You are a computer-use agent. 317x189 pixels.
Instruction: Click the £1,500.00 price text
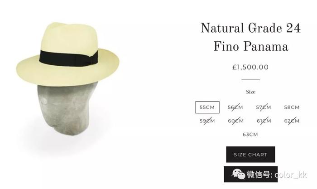pyautogui.click(x=250, y=67)
